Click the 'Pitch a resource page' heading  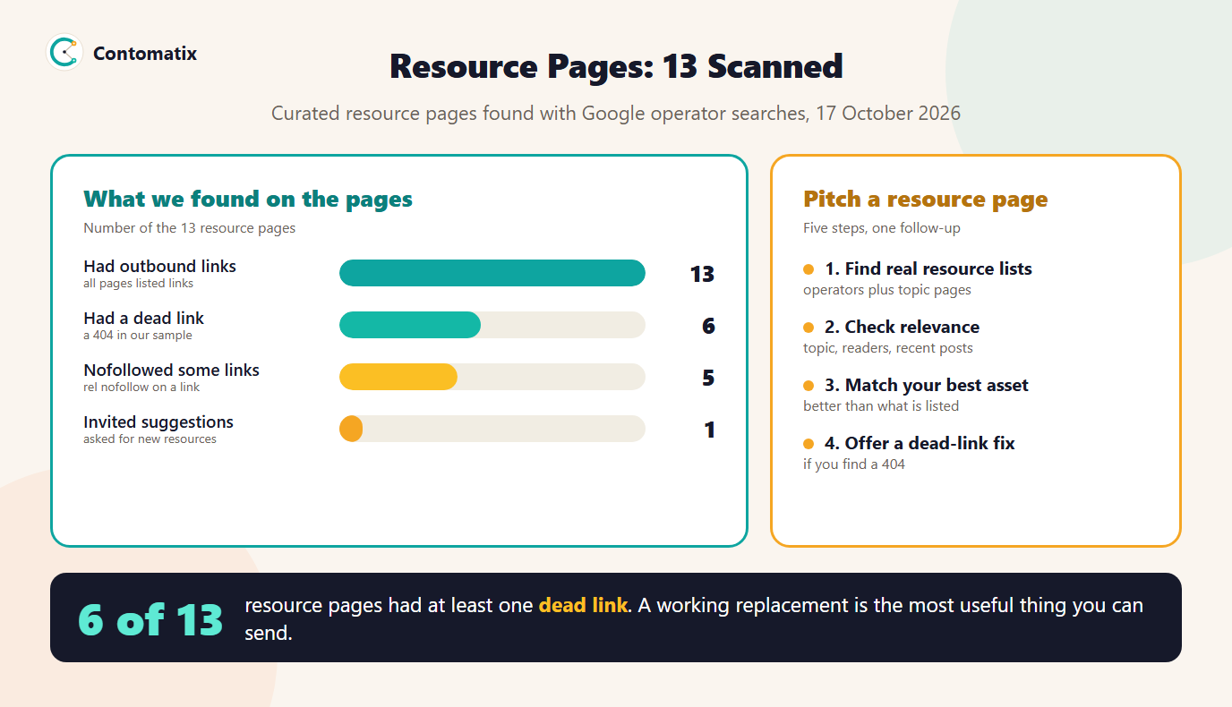click(926, 199)
